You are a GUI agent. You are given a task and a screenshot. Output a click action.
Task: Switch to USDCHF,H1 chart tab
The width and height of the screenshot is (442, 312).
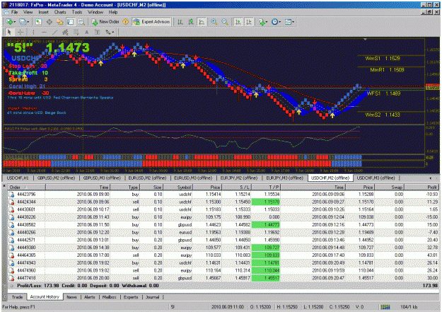tap(18, 178)
